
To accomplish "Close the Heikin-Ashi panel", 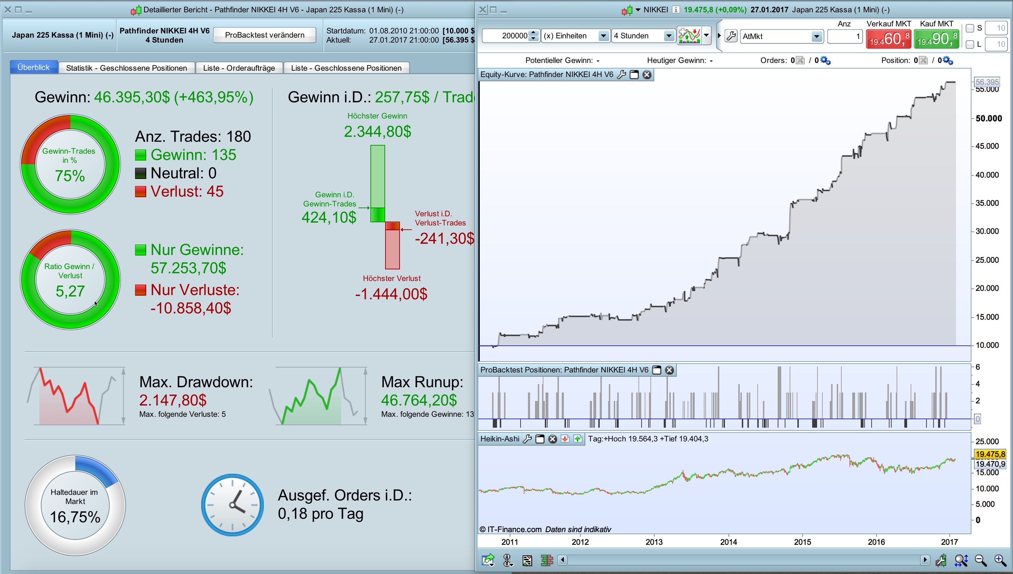I will 553,439.
